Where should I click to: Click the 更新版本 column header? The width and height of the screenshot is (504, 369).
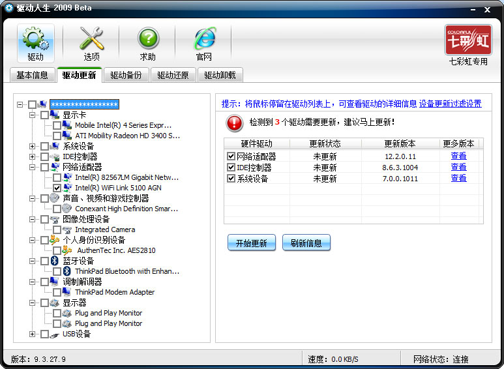pyautogui.click(x=400, y=143)
